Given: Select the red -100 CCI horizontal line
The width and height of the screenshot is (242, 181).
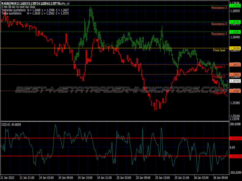Looking at the screenshot, I should [x=115, y=156].
